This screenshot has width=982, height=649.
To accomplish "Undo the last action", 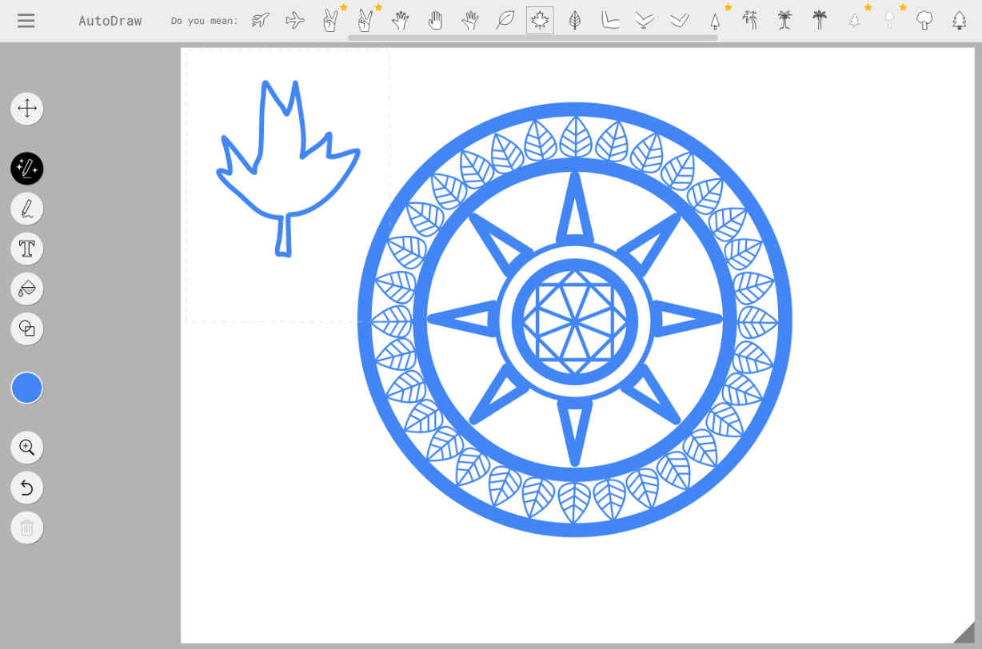I will click(x=27, y=488).
